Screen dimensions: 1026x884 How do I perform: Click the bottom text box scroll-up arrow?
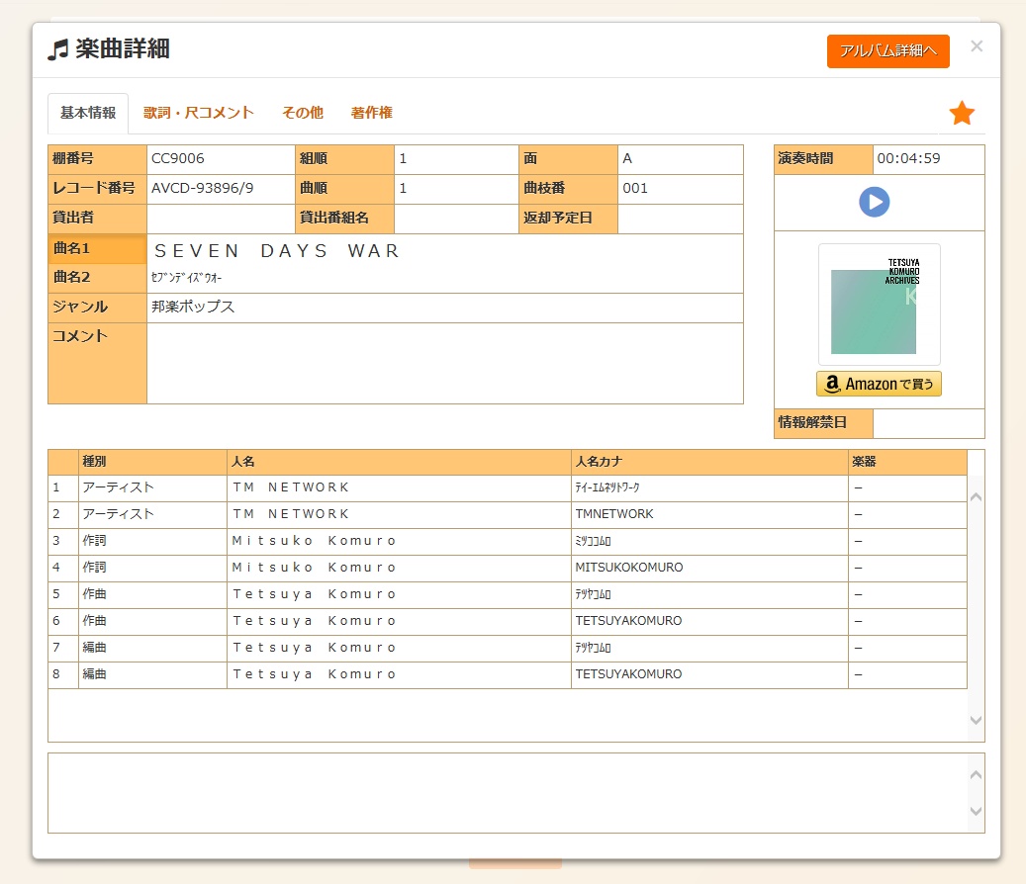coord(976,775)
